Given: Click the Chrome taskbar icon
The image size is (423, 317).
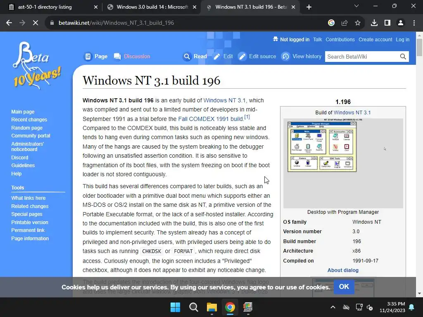Looking at the screenshot, I should coord(230,307).
